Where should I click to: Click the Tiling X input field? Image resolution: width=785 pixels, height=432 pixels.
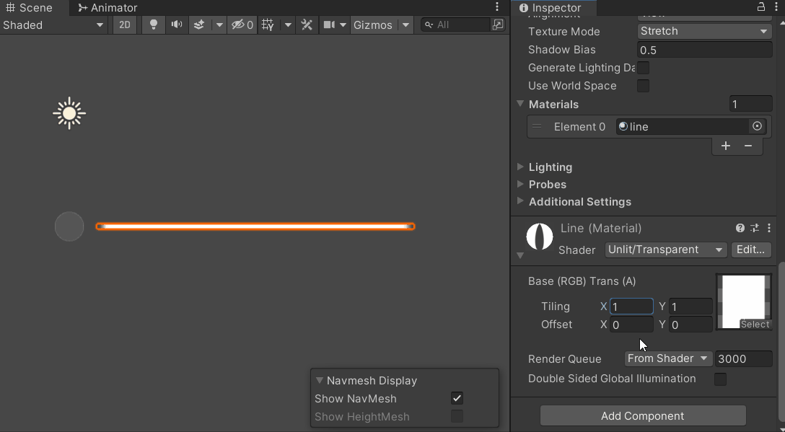tap(631, 307)
